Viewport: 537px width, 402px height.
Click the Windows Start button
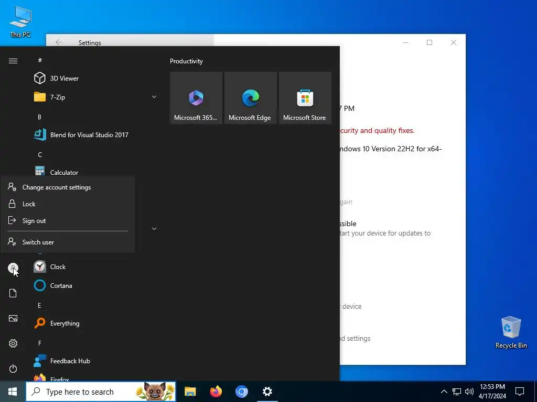(13, 392)
